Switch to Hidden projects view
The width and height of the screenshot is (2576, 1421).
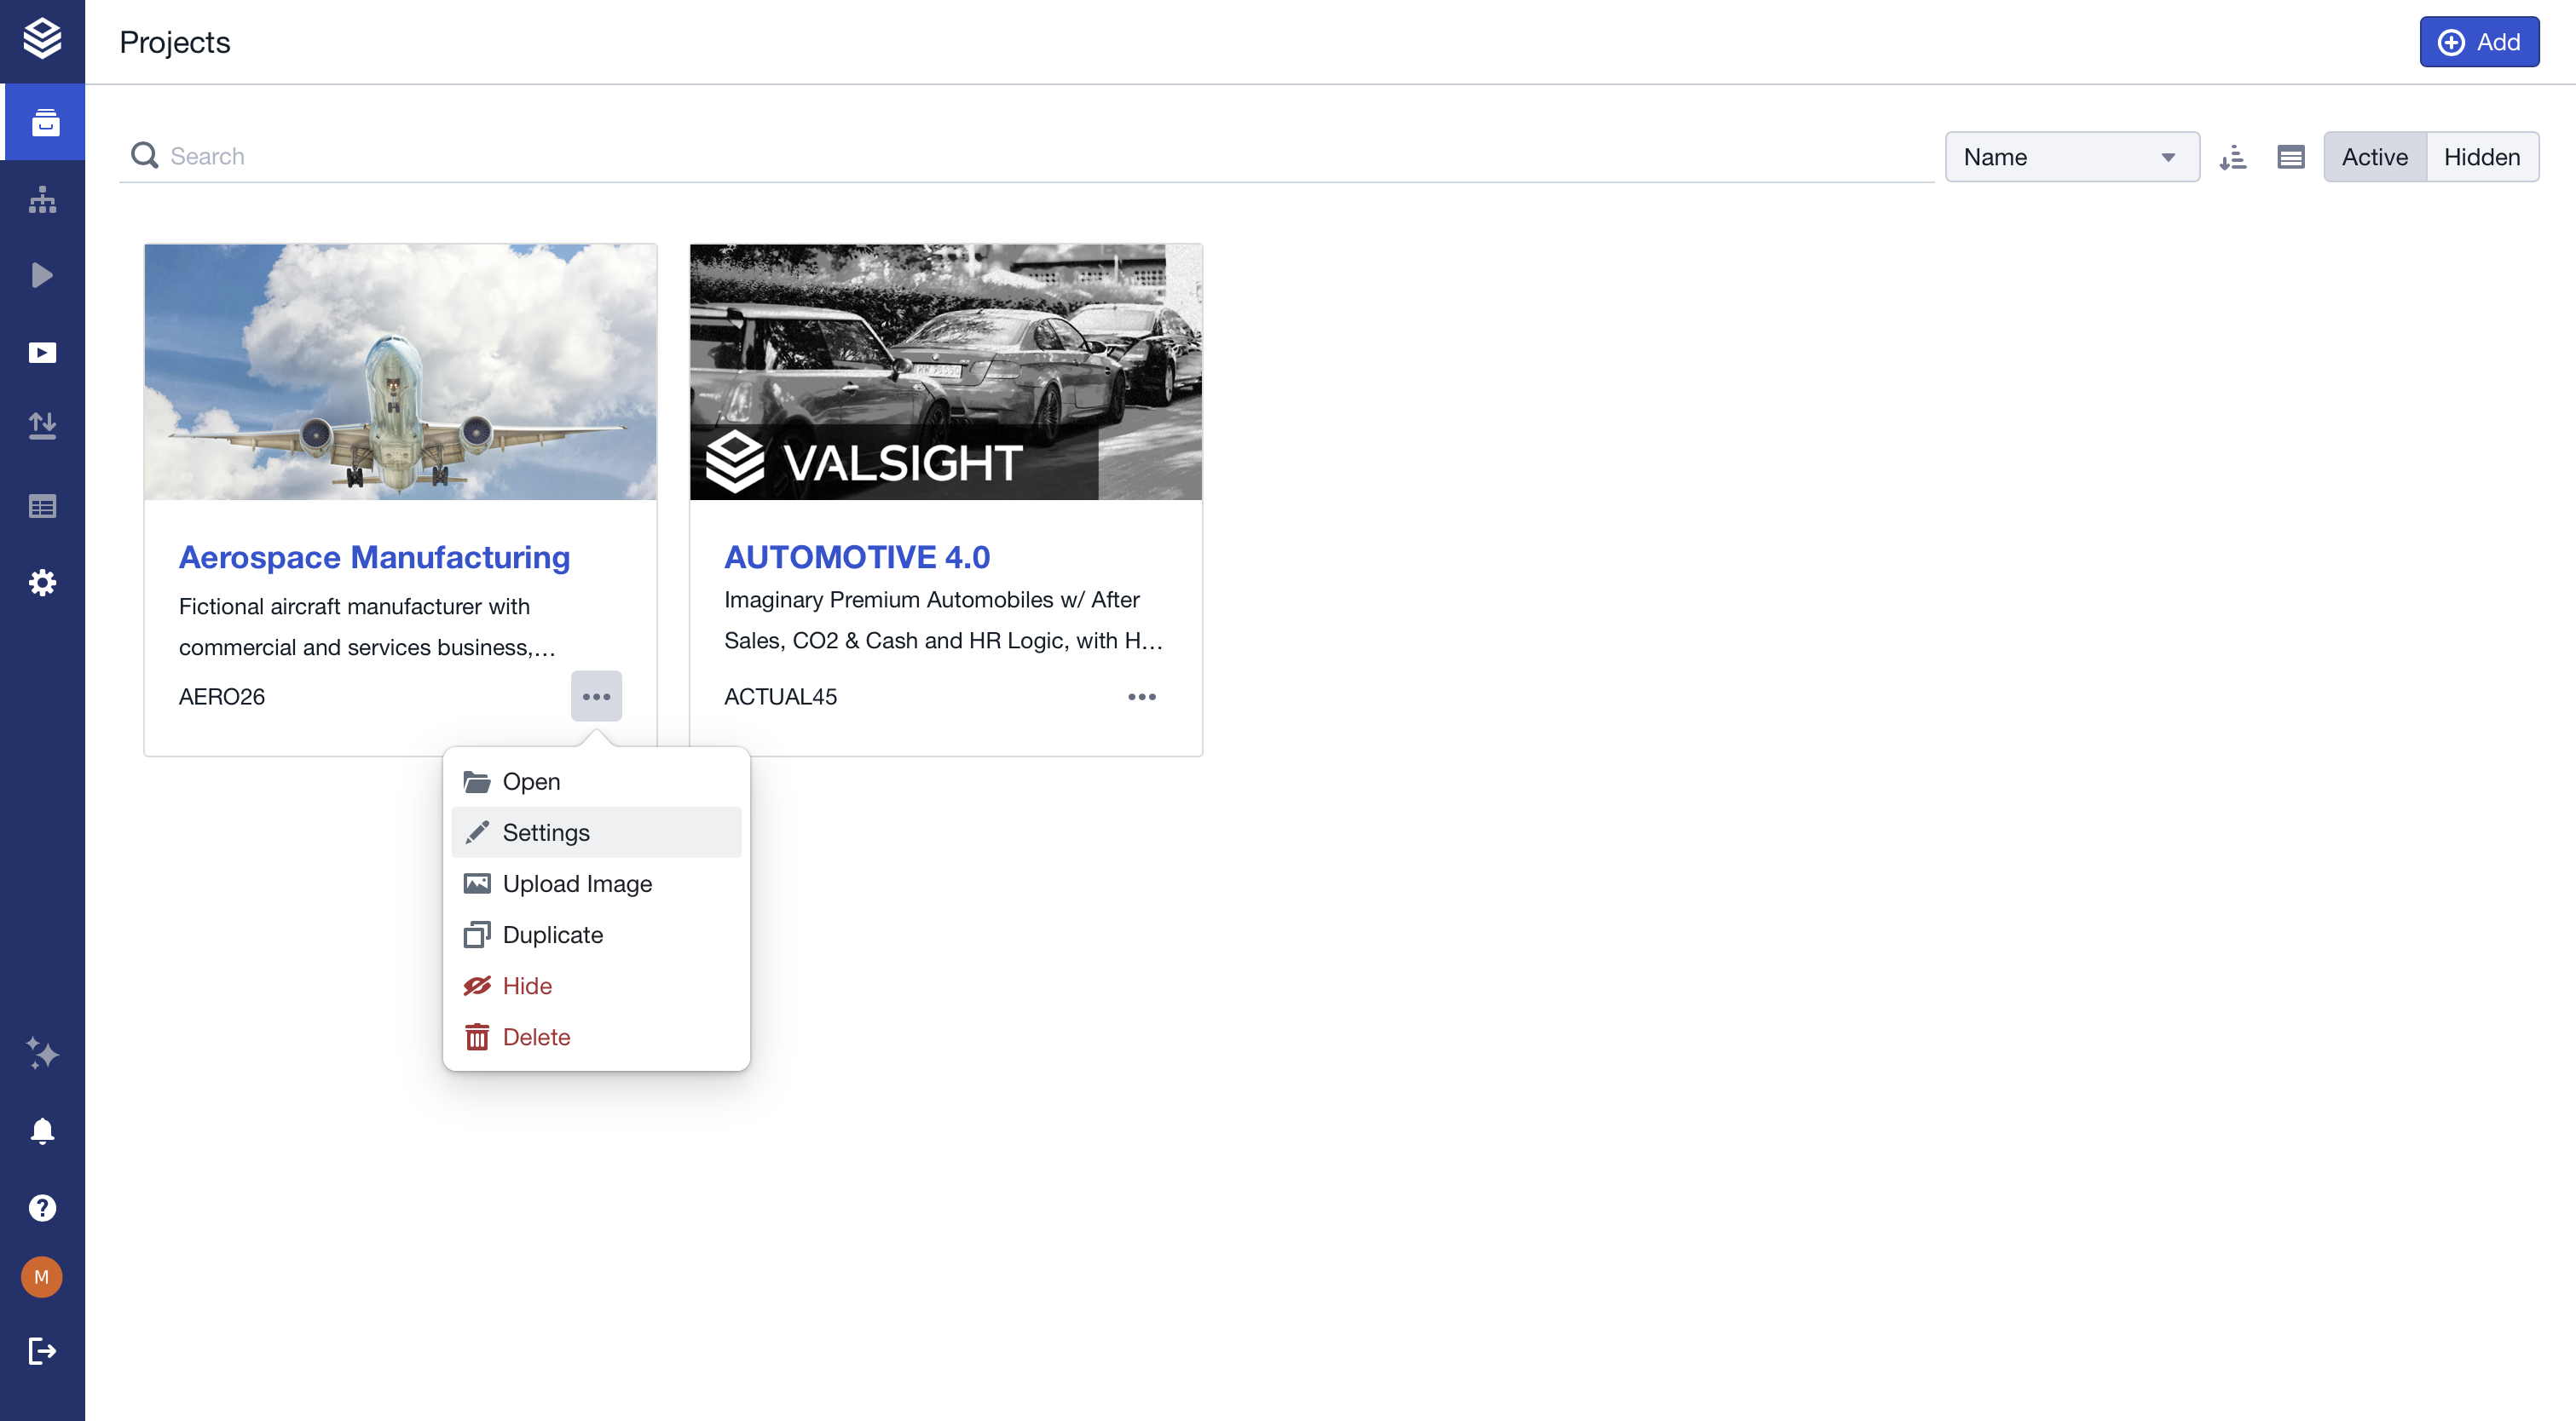(2481, 157)
